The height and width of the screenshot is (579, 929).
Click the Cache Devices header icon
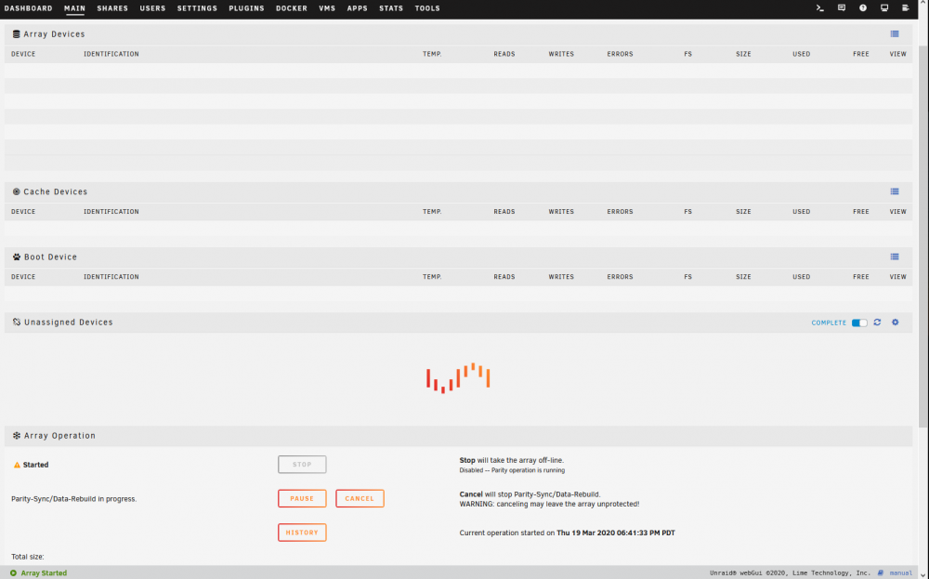16,191
